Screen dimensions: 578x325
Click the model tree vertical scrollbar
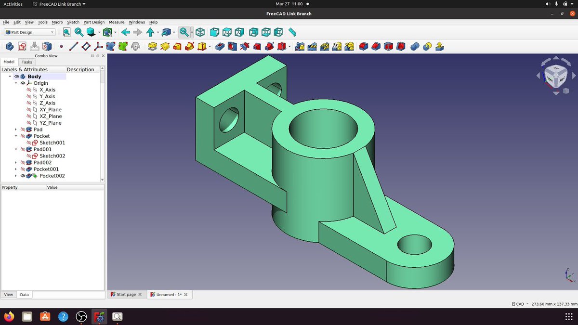(x=102, y=125)
